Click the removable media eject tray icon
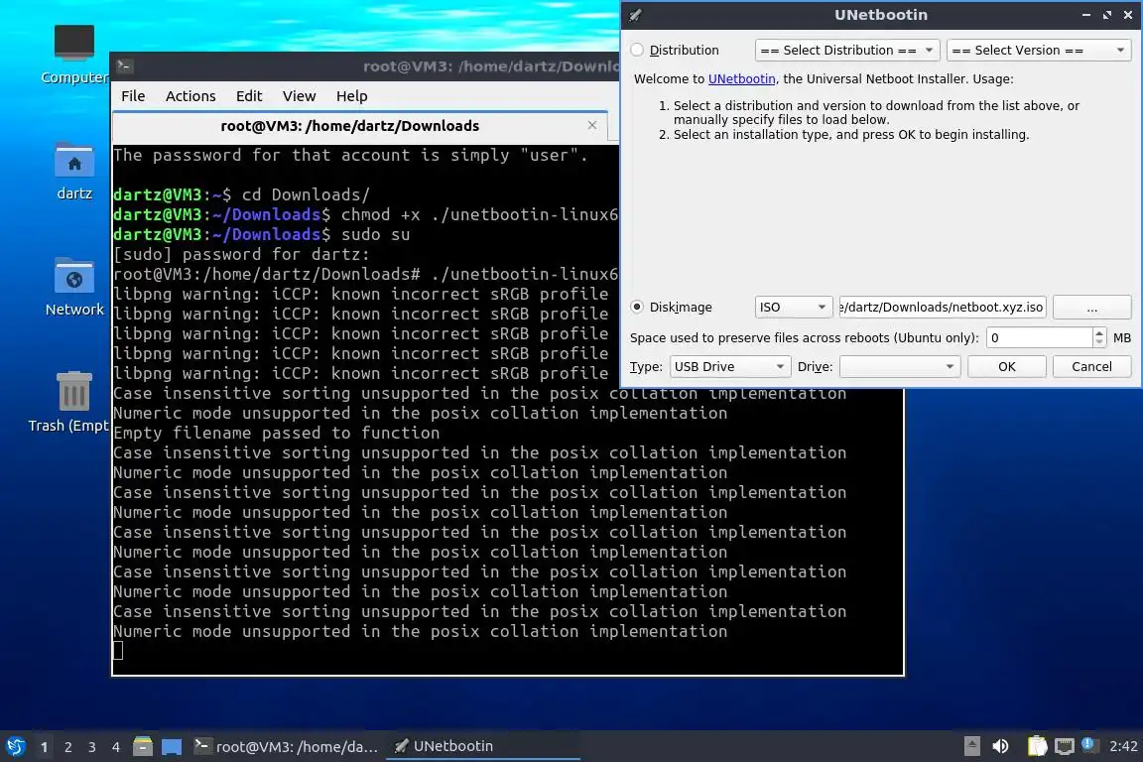Screen dimensions: 1143x762 click(971, 746)
